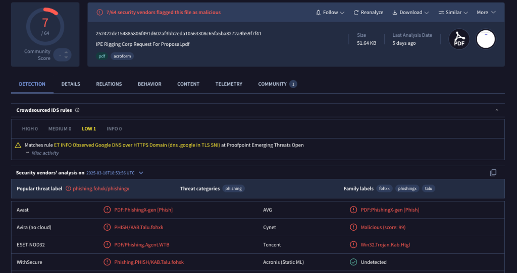Click the acroform tag
The height and width of the screenshot is (273, 517).
[122, 56]
